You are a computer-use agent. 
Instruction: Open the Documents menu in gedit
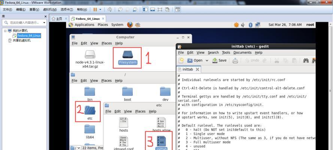tap(242, 52)
